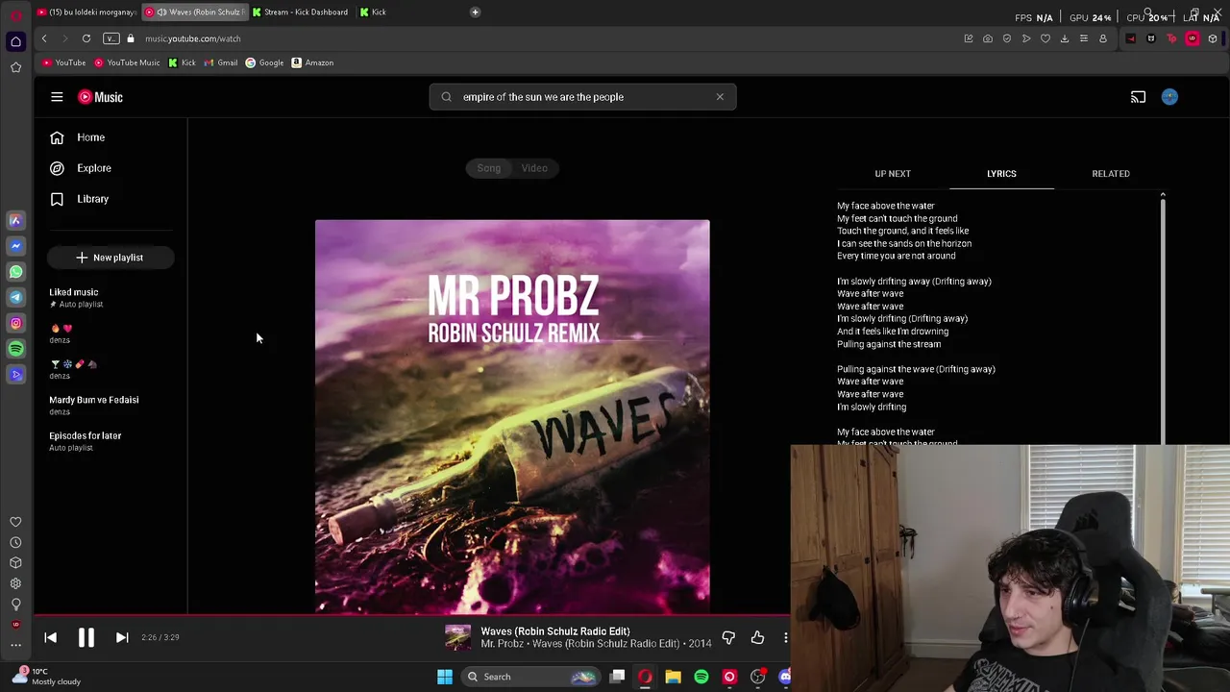Click the song progress bar
This screenshot has height=692, width=1230.
point(411,615)
